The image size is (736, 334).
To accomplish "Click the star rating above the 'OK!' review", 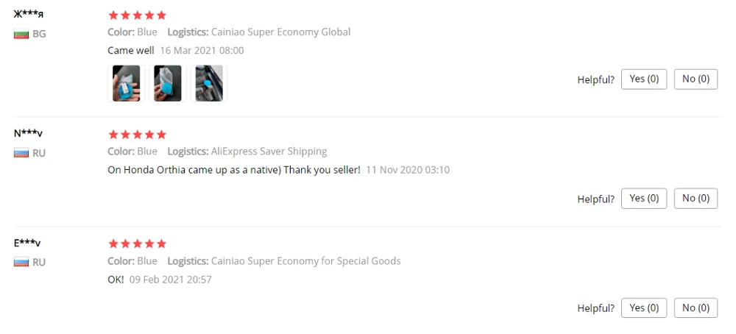I will (x=137, y=244).
